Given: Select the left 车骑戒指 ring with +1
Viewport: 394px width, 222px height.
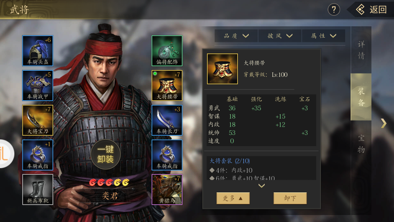Looking at the screenshot, I should click(x=38, y=155).
